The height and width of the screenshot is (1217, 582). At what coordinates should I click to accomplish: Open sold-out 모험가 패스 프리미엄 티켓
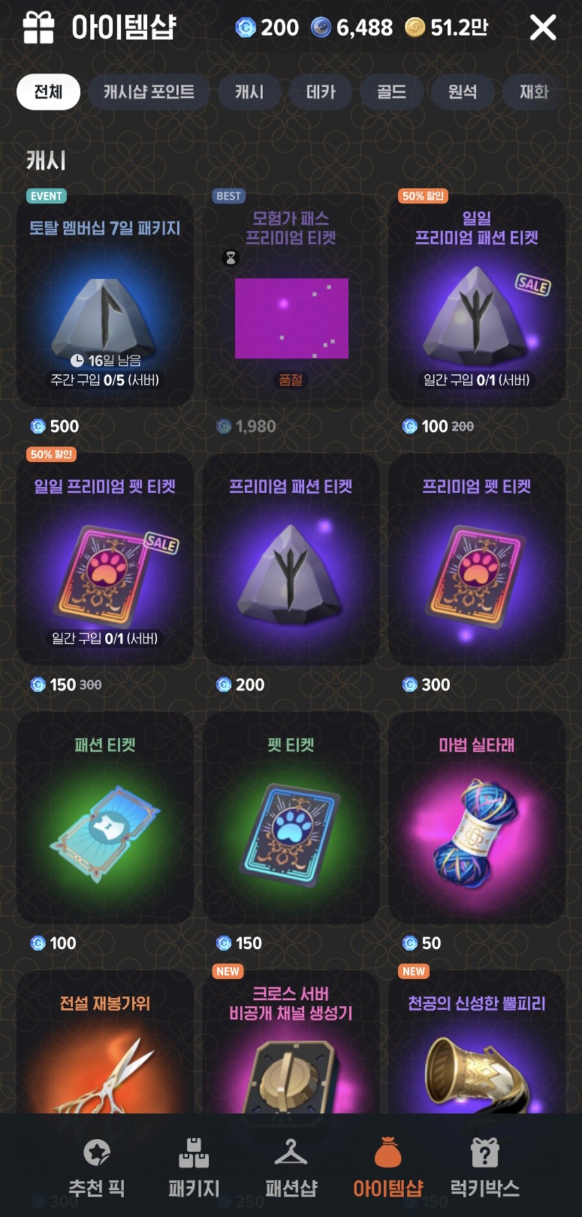click(291, 301)
